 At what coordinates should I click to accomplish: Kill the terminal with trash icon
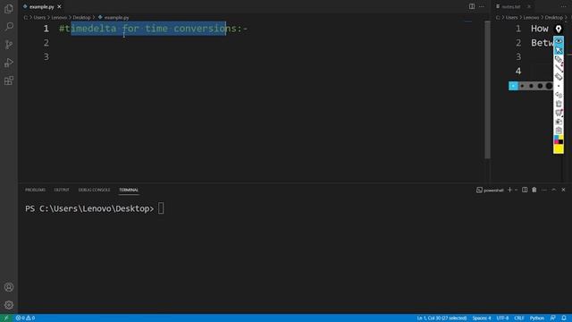[x=534, y=190]
